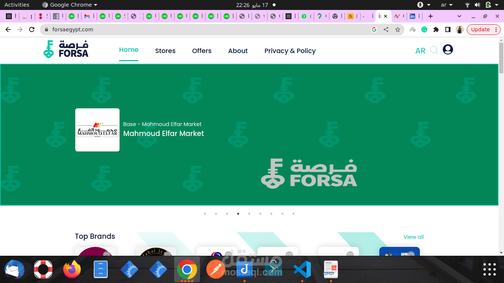Click the Update Chrome button
This screenshot has height=283, width=504.
coord(484,29)
